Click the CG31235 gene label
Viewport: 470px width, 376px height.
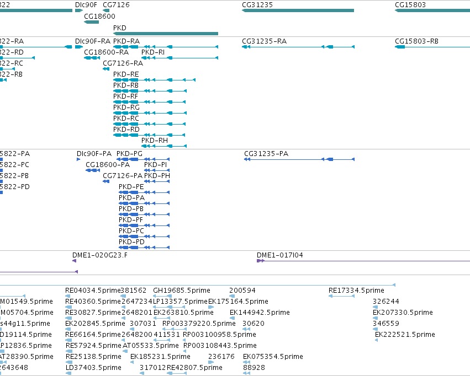257,5
